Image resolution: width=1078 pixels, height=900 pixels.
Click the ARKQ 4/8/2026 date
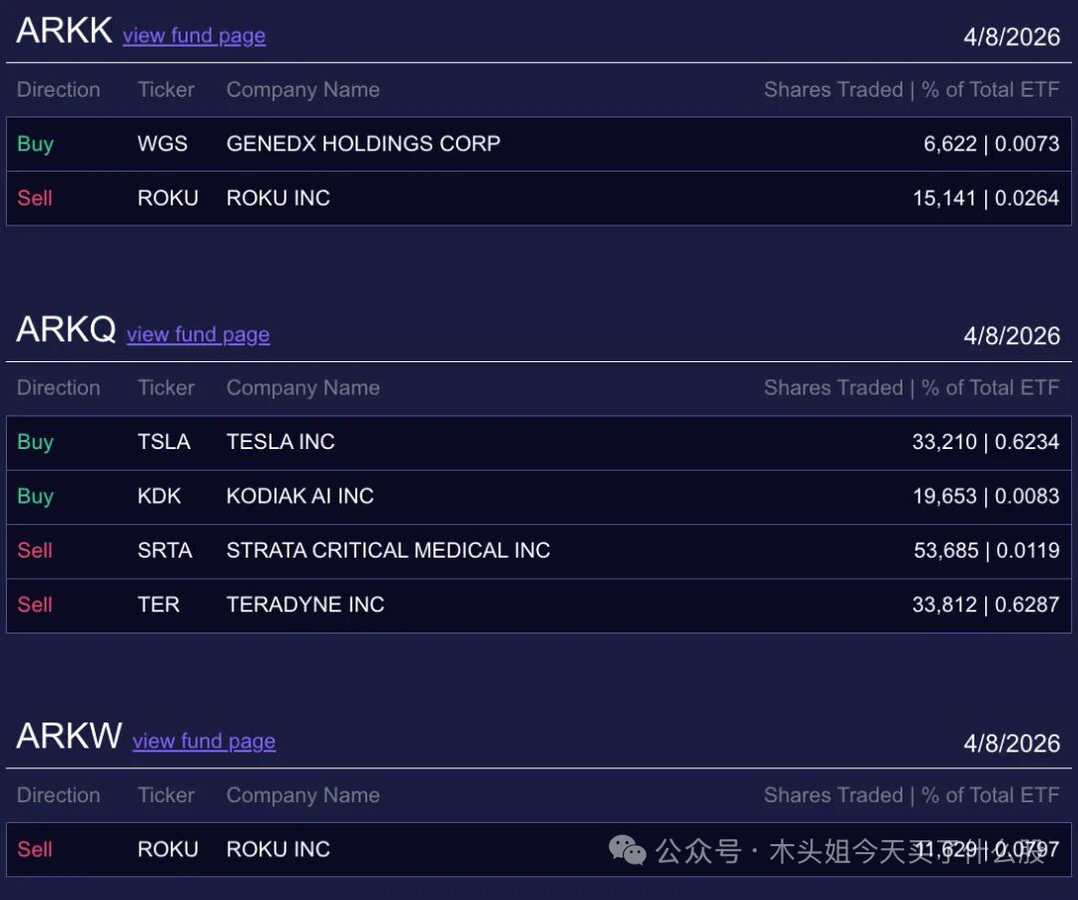(x=1011, y=336)
